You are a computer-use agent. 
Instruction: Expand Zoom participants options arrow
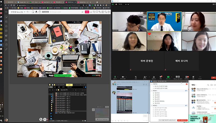[x=149, y=77]
